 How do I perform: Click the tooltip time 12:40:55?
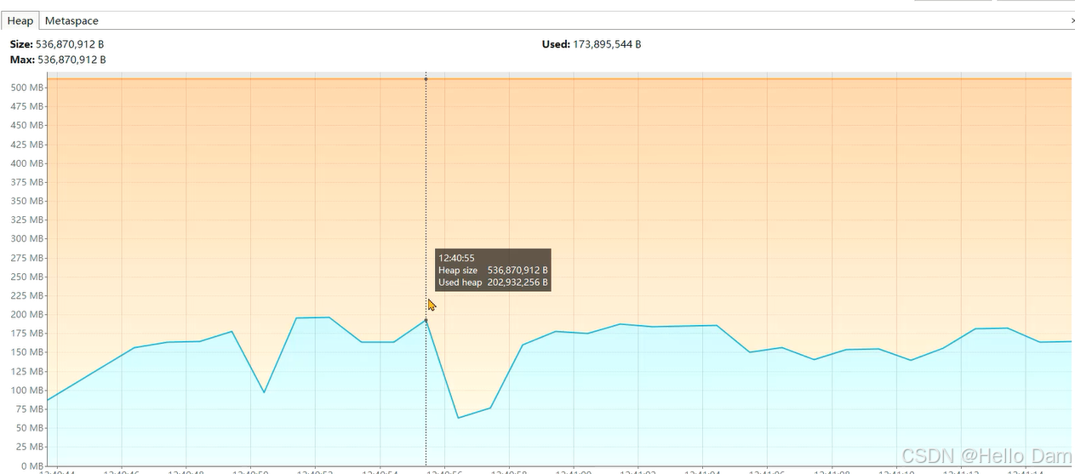coord(456,257)
